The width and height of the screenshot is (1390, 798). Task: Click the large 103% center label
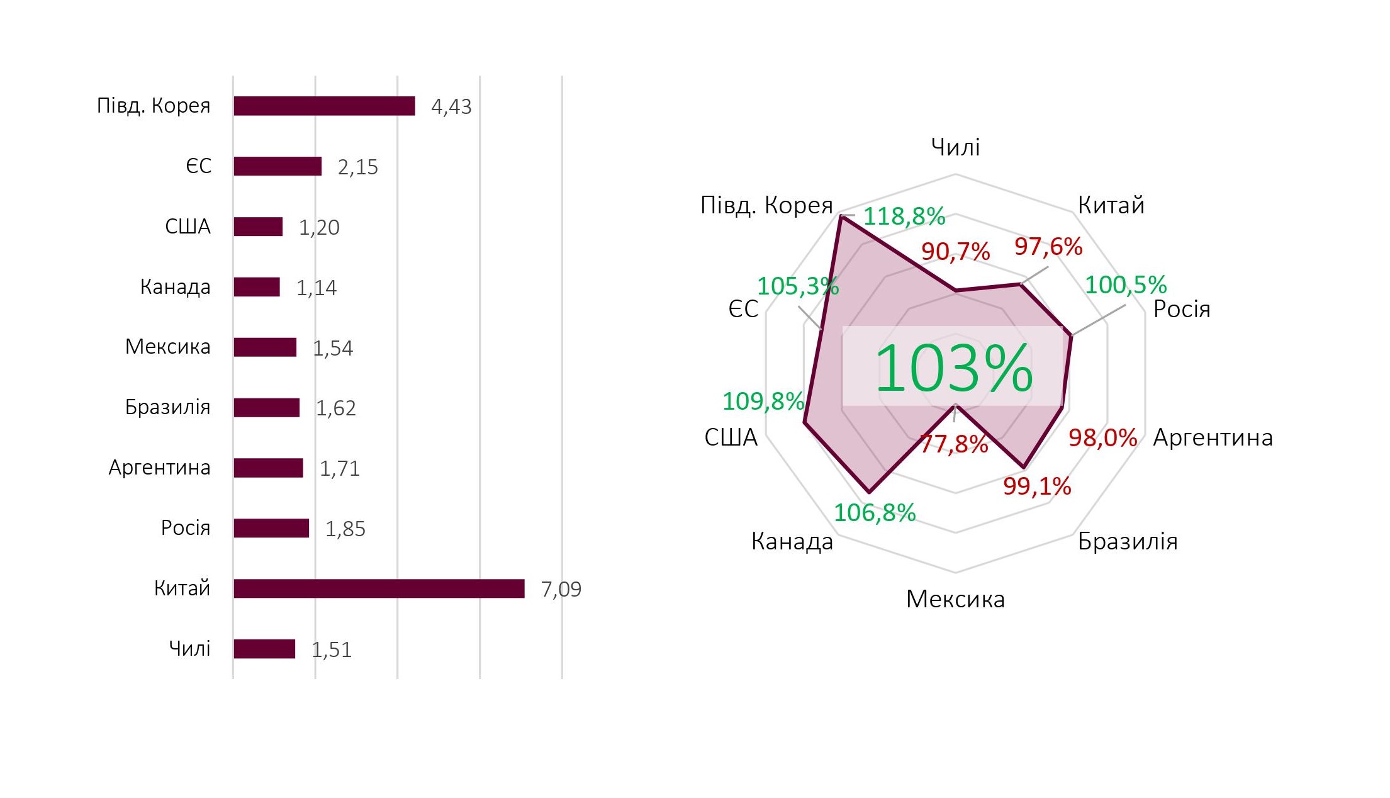(953, 368)
